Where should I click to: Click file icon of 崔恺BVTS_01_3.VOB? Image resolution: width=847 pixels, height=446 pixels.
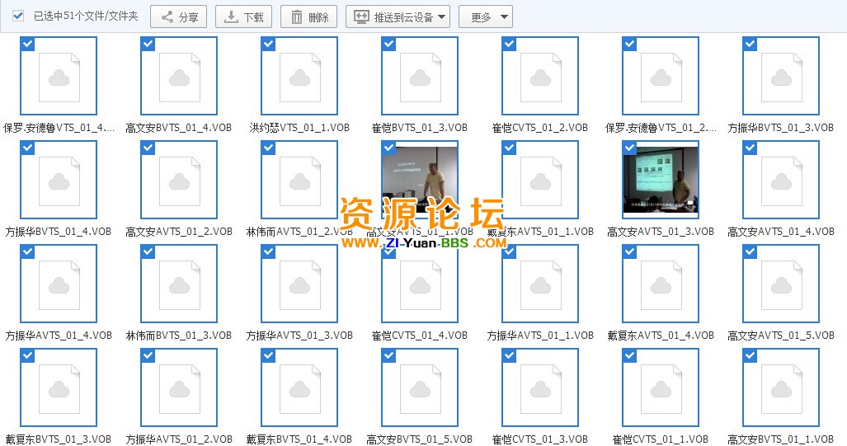420,76
